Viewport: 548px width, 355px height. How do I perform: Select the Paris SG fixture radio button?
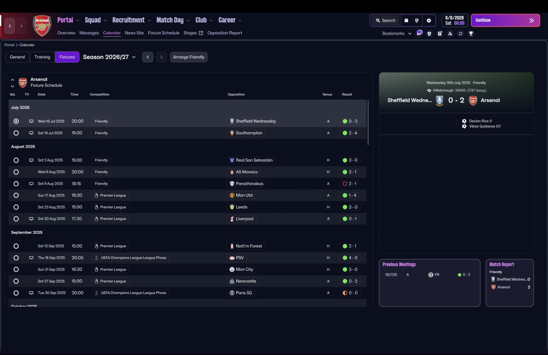pos(16,293)
